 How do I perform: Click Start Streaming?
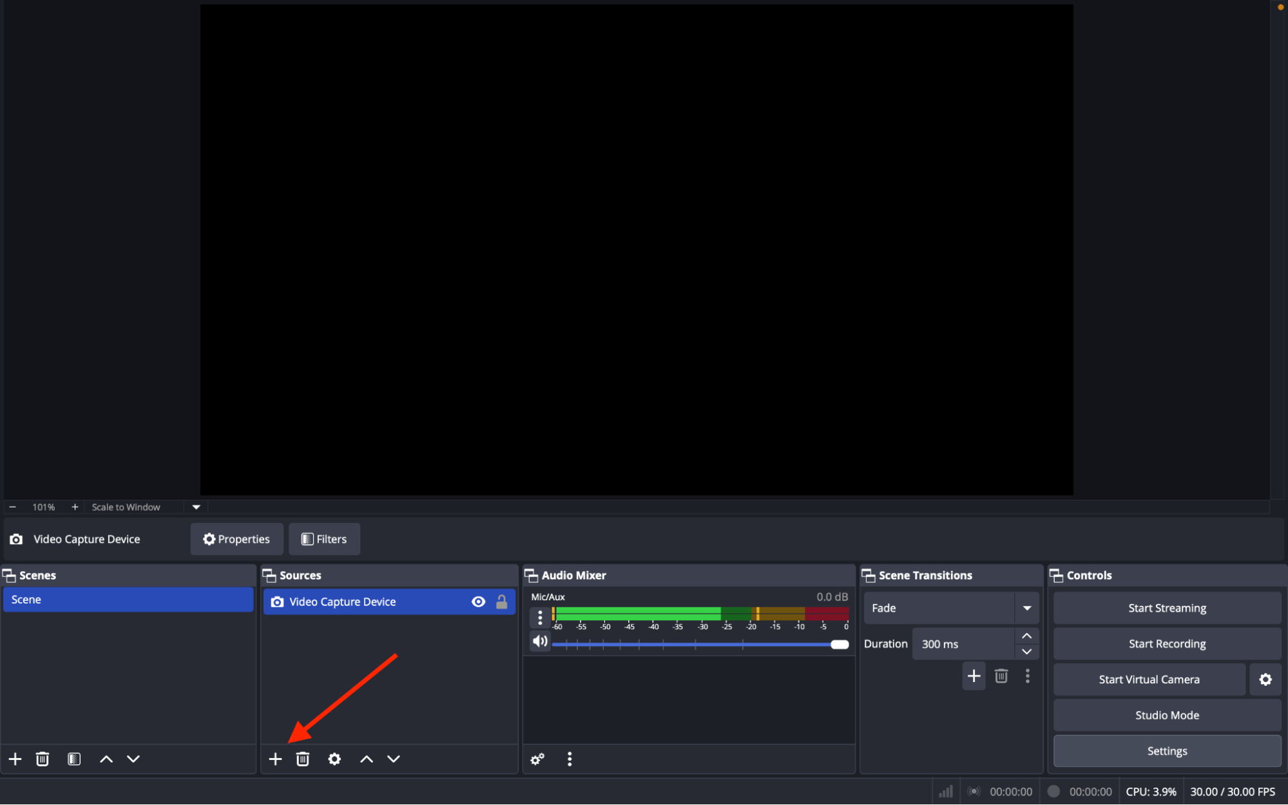(x=1167, y=609)
